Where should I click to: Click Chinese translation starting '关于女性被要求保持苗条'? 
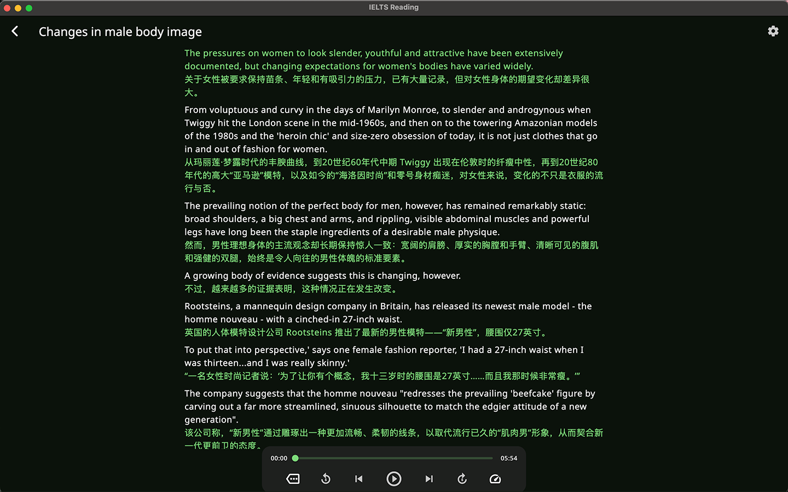(x=387, y=86)
